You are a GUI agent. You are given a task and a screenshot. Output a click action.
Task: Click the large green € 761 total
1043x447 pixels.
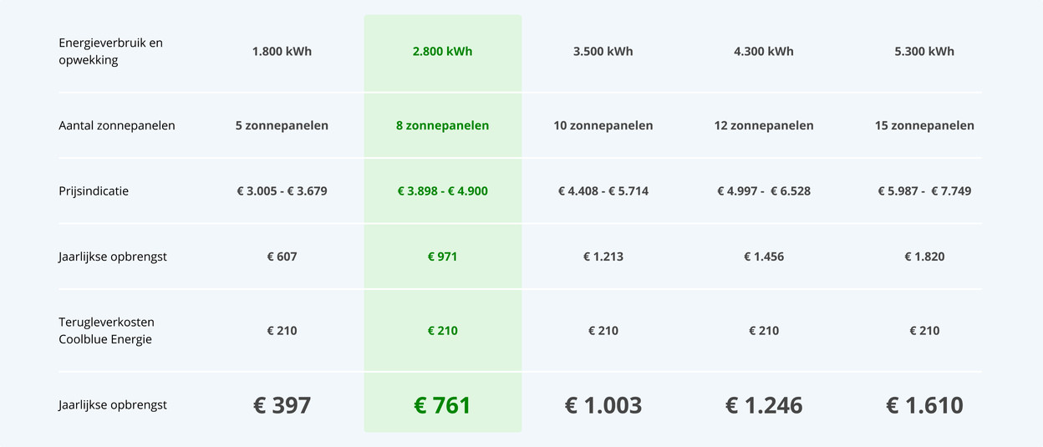point(442,405)
